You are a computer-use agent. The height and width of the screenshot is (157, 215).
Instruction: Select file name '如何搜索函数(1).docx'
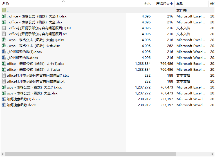[x=23, y=99]
